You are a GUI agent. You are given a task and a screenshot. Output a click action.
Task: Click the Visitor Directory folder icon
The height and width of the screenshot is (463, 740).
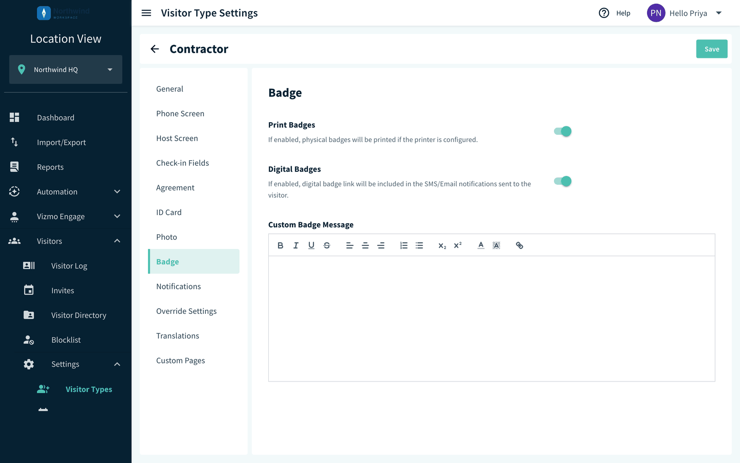pos(29,315)
